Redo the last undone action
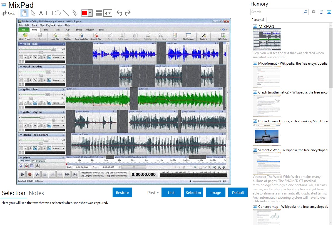The width and height of the screenshot is (333, 225). (128, 13)
